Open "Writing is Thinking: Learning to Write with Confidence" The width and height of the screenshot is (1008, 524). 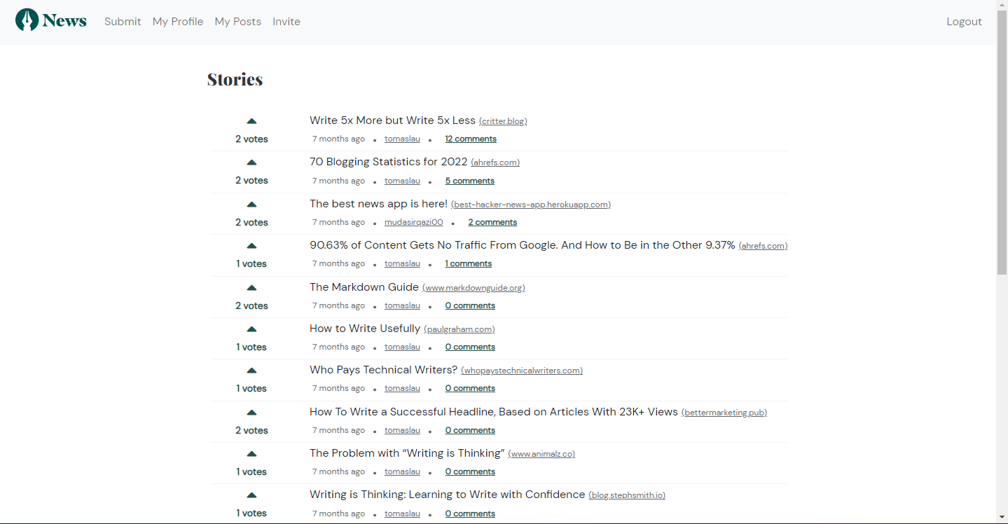[x=447, y=495]
